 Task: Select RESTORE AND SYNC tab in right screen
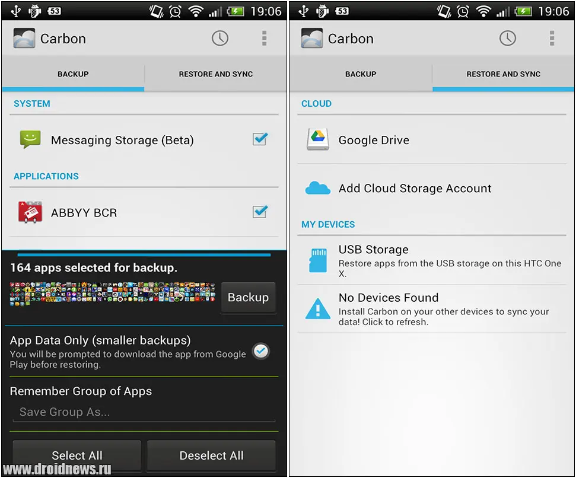503,74
